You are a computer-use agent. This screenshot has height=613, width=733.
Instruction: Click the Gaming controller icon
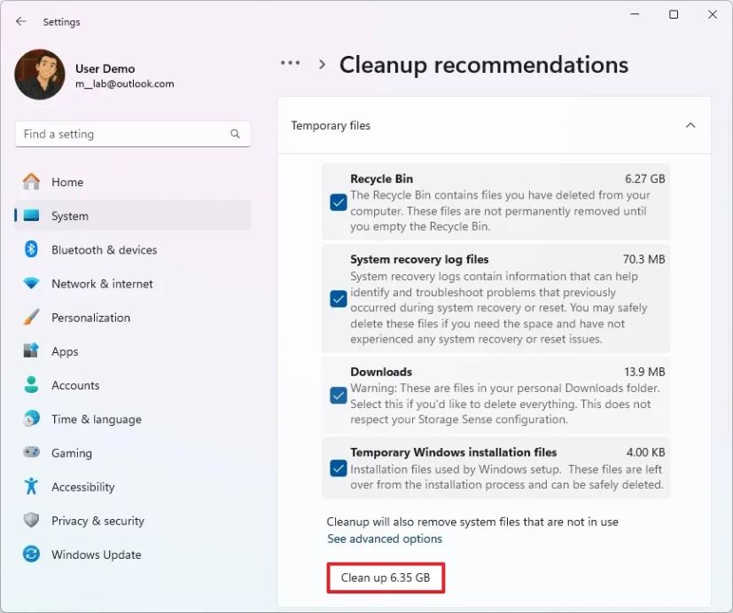click(31, 452)
